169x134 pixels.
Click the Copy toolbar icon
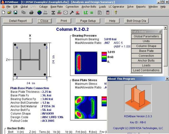(x=23, y=12)
